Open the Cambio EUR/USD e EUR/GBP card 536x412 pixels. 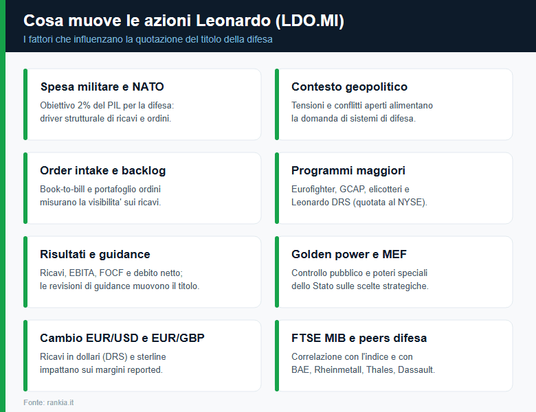(x=142, y=356)
